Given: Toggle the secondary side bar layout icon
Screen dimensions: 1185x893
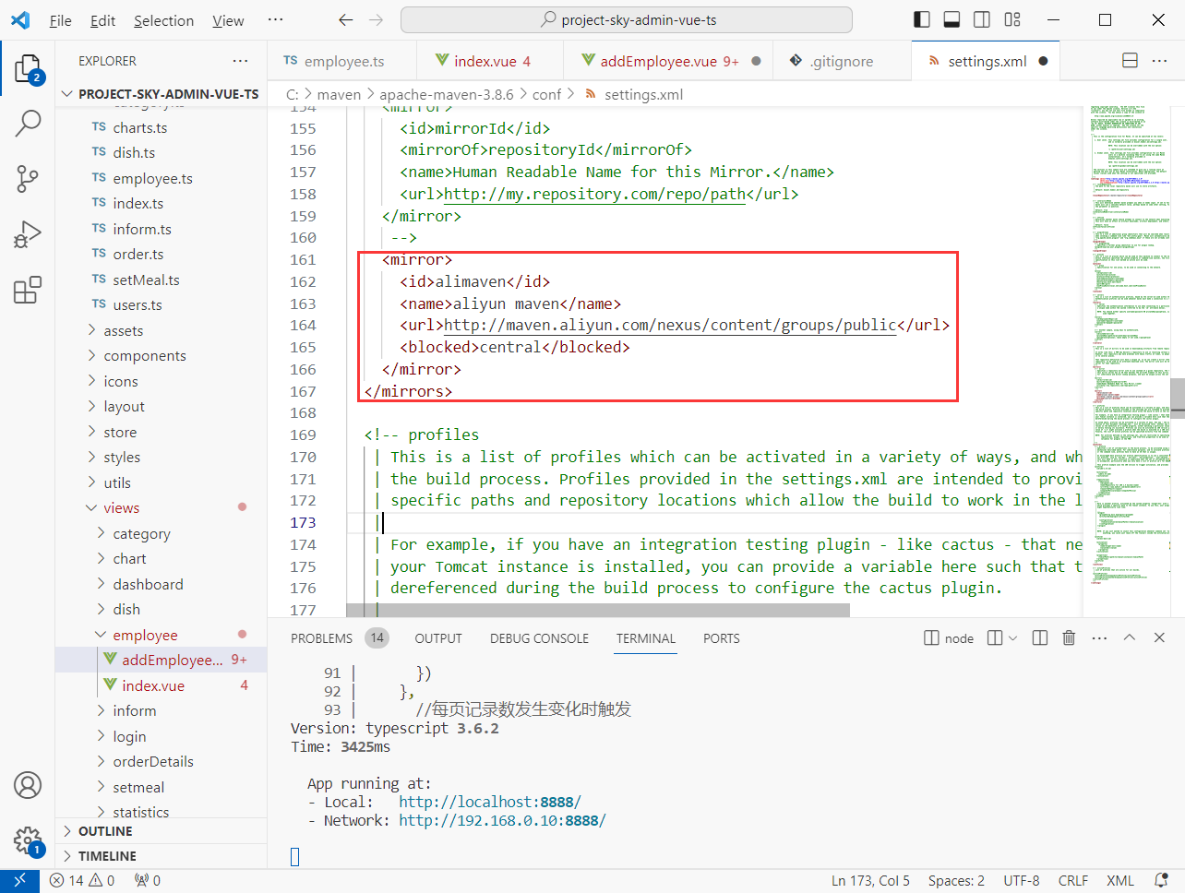Looking at the screenshot, I should point(982,19).
